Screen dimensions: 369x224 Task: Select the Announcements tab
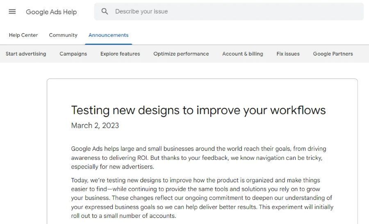[x=109, y=35]
